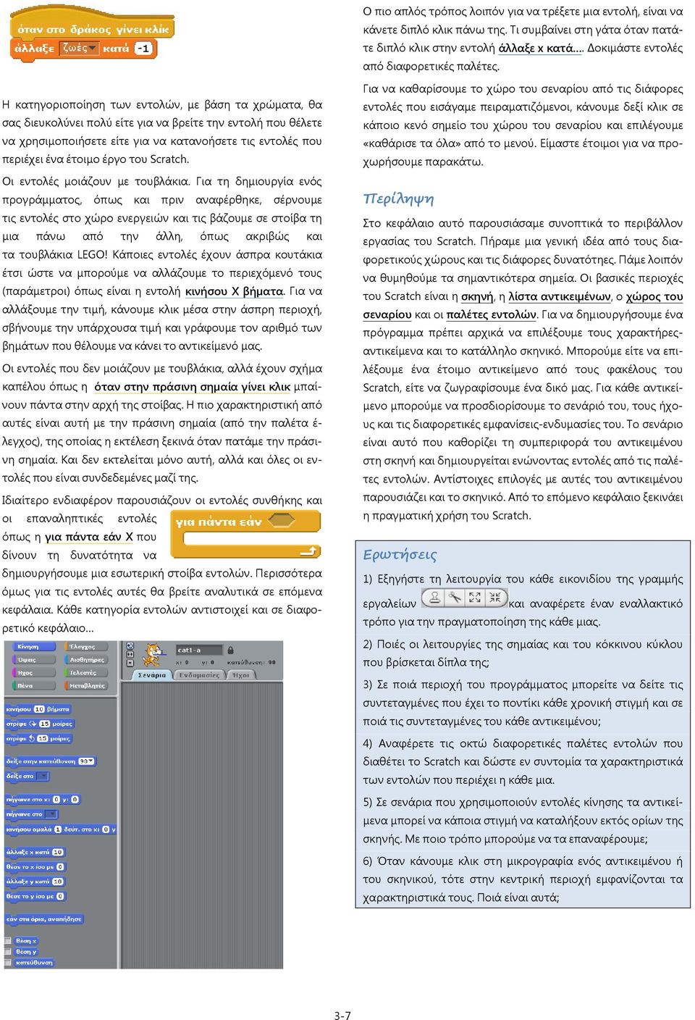Click the underlined term 'κινήσου Χ βήματα'
This screenshot has height=1020, width=695.
click(x=234, y=291)
